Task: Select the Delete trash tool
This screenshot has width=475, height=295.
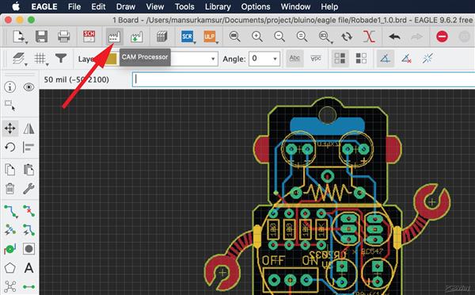Action: click(x=10, y=189)
